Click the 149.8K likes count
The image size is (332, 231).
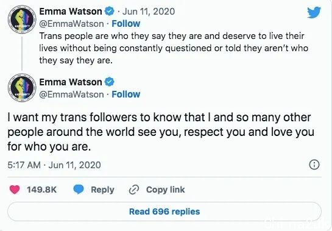(41, 190)
